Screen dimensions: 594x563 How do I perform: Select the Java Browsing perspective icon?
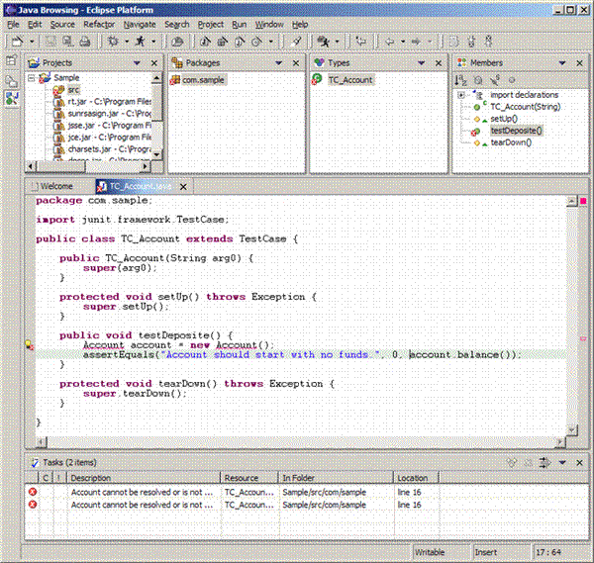[11, 99]
